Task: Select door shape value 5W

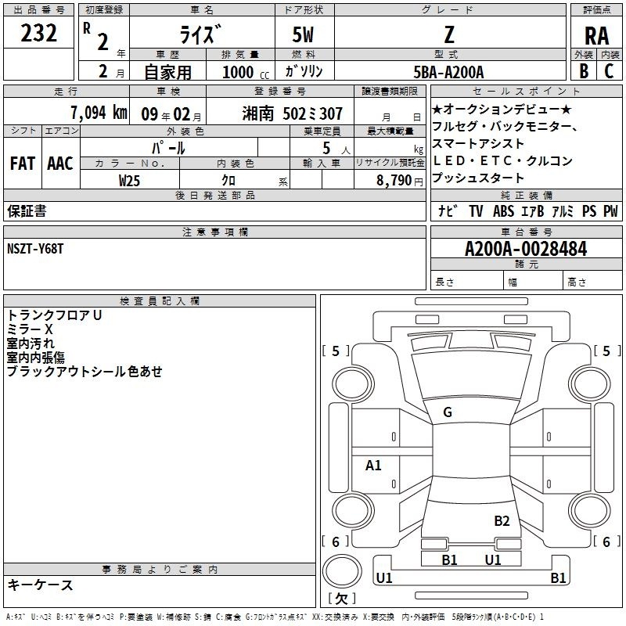Action: pyautogui.click(x=303, y=34)
